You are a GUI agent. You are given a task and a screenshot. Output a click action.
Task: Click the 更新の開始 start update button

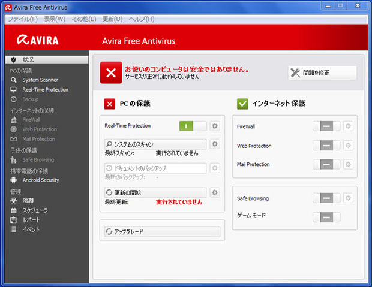[x=155, y=192]
